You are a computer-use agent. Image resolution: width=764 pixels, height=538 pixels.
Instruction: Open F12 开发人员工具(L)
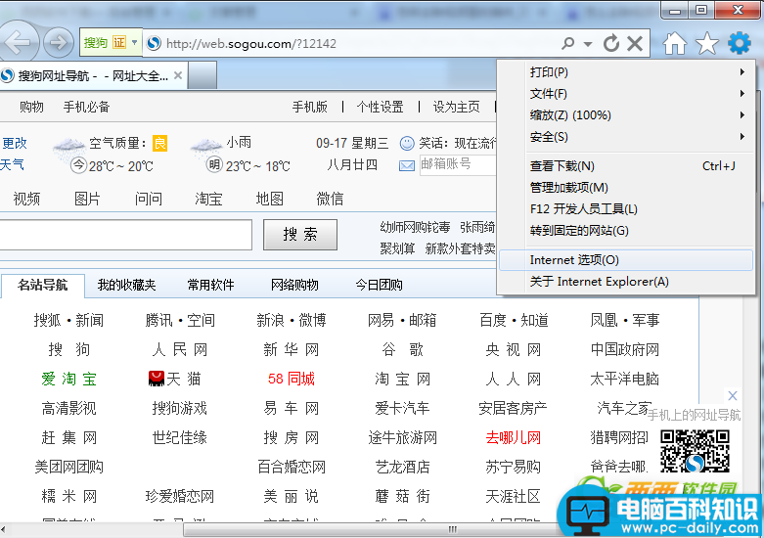[x=627, y=209]
